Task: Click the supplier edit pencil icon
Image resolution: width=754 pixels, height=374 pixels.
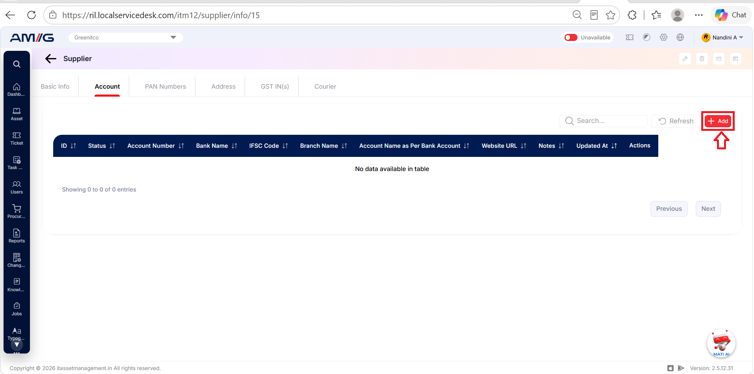Action: tap(685, 59)
